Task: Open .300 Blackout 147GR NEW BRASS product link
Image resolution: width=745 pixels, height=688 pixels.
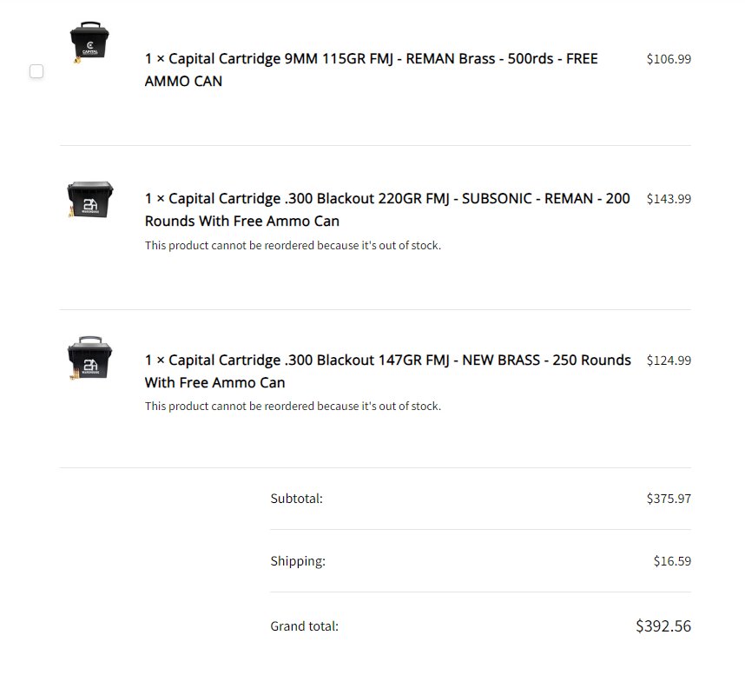Action: tap(388, 371)
